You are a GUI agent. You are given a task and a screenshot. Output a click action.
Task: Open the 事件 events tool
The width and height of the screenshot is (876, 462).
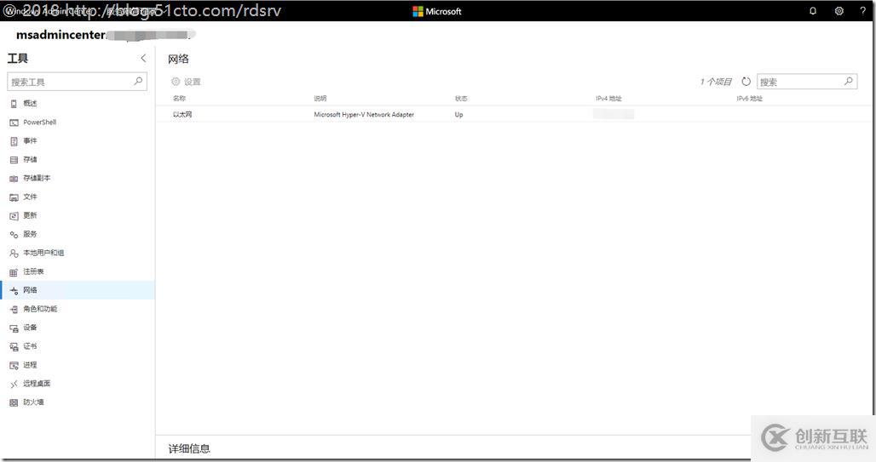coord(30,140)
